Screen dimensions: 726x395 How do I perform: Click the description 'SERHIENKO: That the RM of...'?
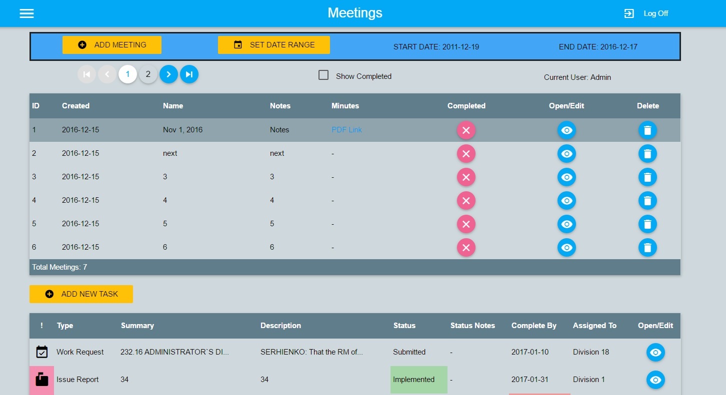(x=311, y=352)
